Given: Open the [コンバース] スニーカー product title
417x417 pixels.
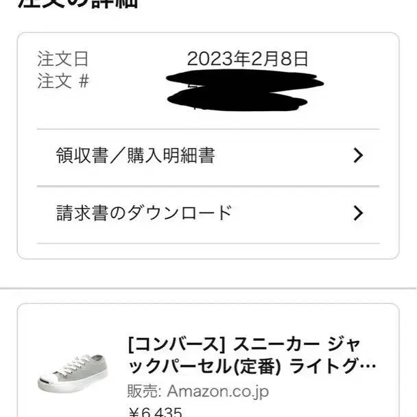Looking at the screenshot, I should pyautogui.click(x=251, y=355).
